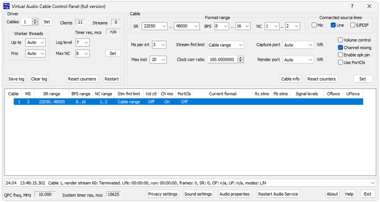380x202 pixels.
Task: Open the worker threads Prio dropdown
Action: [x=35, y=54]
